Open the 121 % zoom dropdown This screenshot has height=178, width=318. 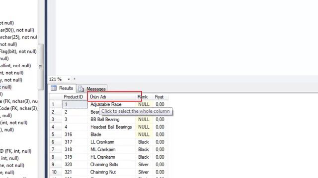click(69, 79)
